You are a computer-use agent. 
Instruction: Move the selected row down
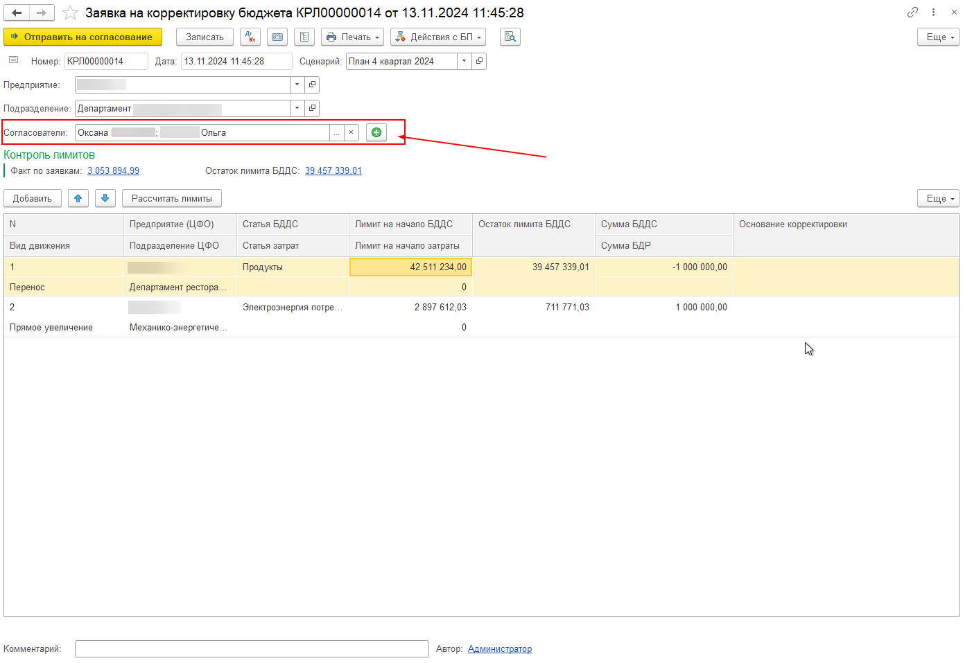[x=105, y=198]
